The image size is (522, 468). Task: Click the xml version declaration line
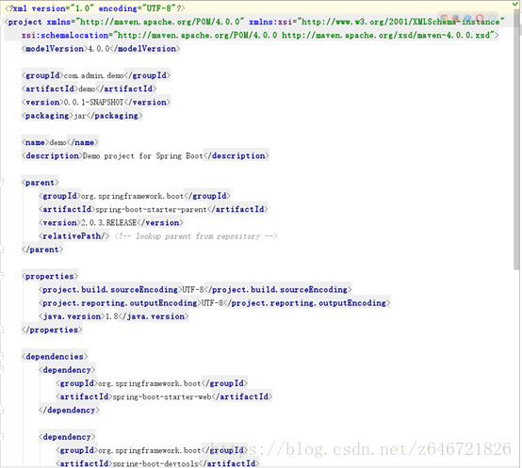point(95,8)
